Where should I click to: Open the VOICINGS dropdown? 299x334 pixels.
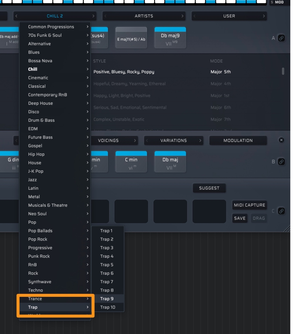click(108, 141)
